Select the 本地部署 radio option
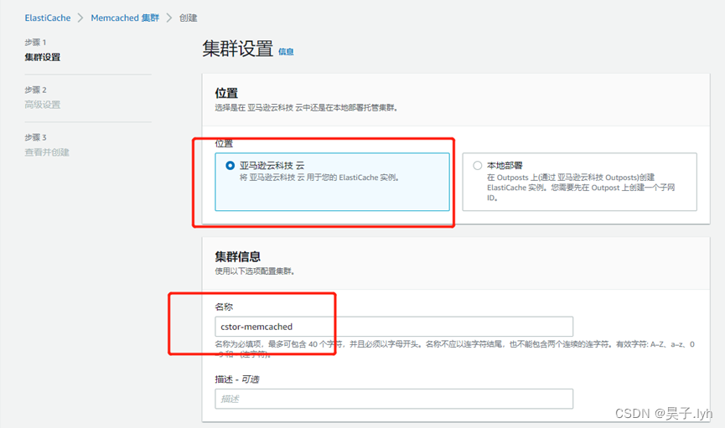The image size is (725, 428). pyautogui.click(x=477, y=166)
